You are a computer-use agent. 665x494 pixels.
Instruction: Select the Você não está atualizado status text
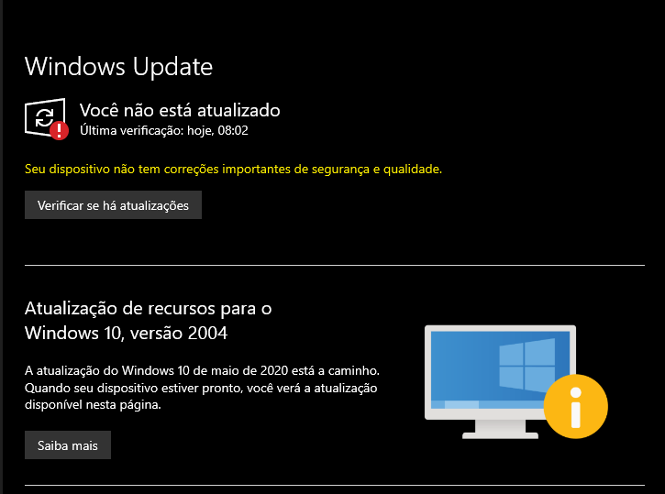point(180,110)
